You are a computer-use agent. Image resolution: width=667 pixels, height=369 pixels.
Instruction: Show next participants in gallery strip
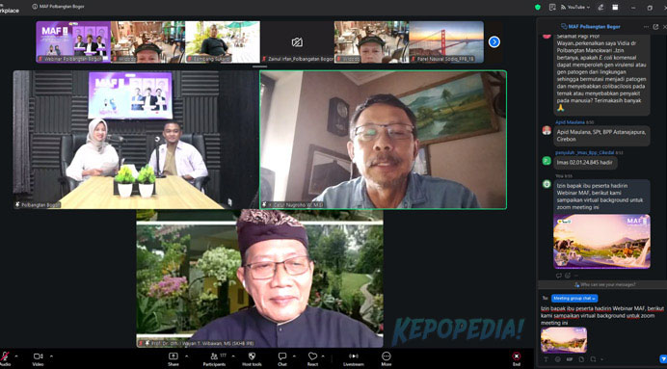click(x=494, y=41)
